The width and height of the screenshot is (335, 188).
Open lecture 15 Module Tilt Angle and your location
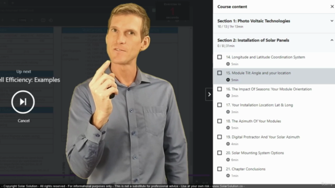coord(258,73)
